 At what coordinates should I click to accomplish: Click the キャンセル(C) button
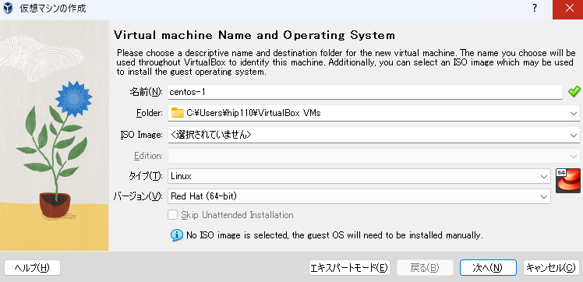(551, 268)
